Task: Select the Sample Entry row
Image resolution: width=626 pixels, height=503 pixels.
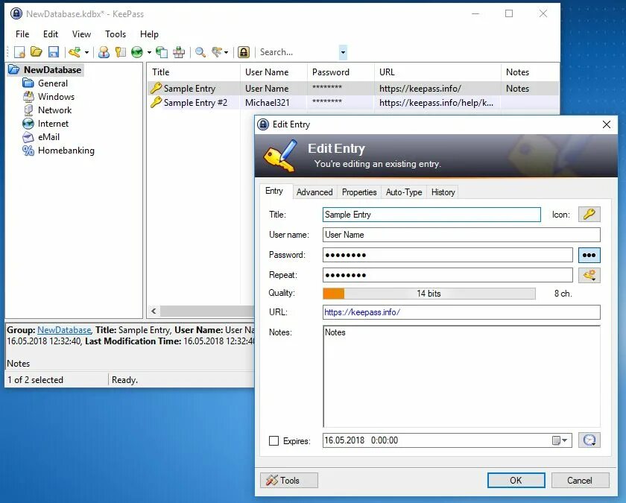Action: point(353,88)
